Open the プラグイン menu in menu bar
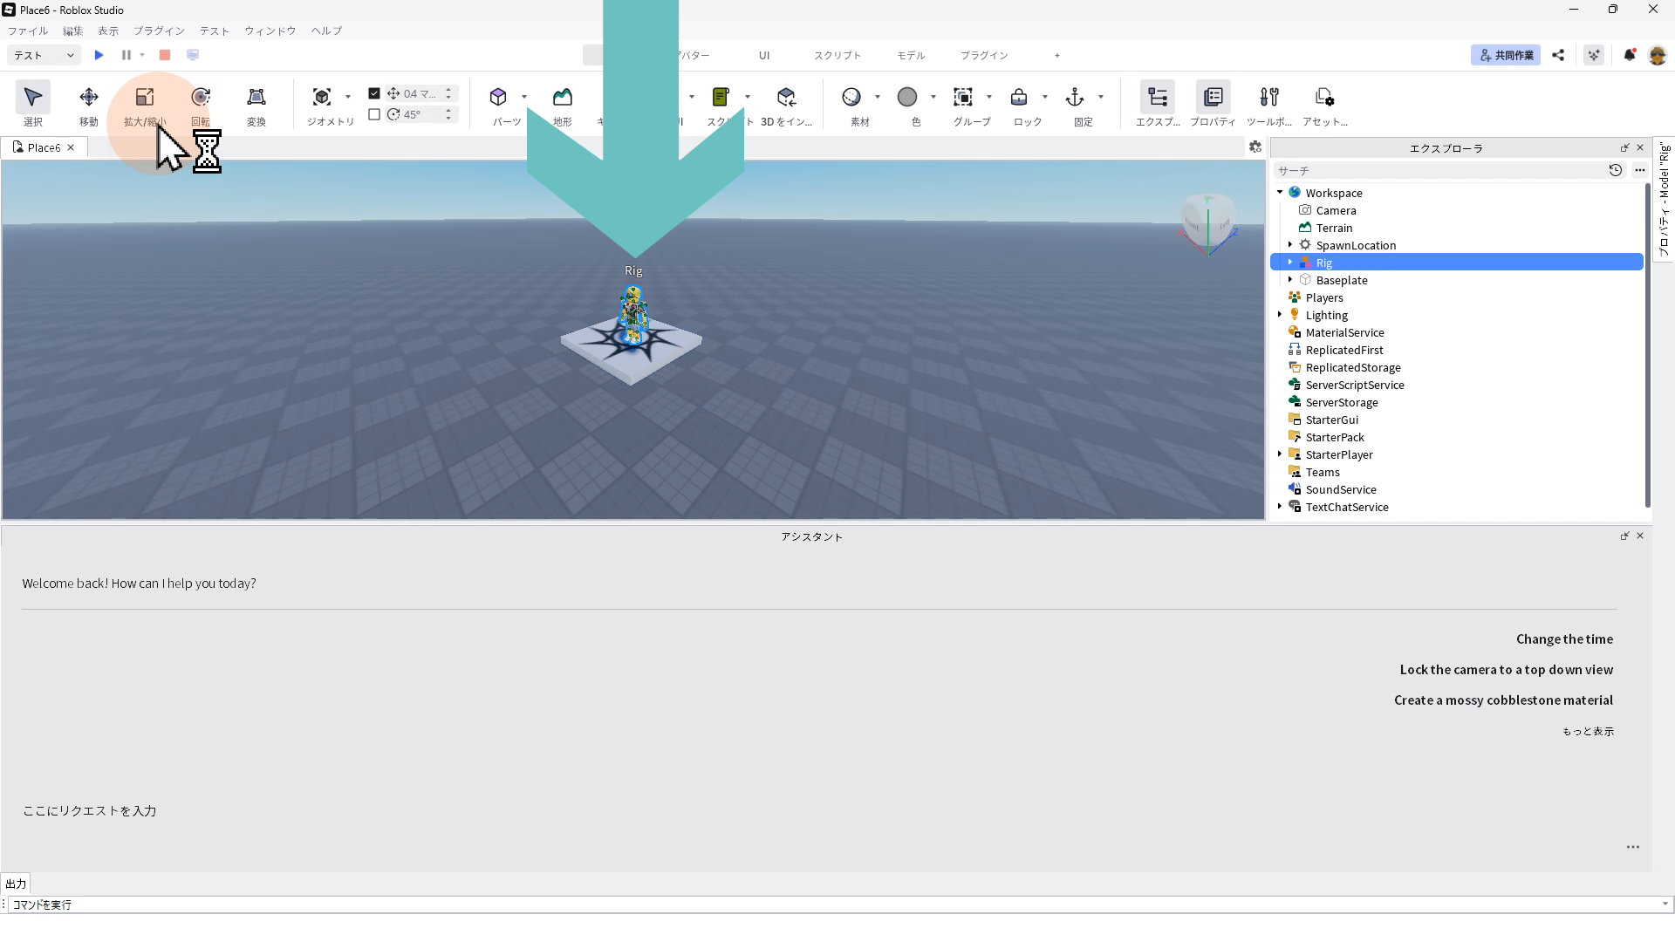This screenshot has width=1675, height=942. [x=159, y=31]
